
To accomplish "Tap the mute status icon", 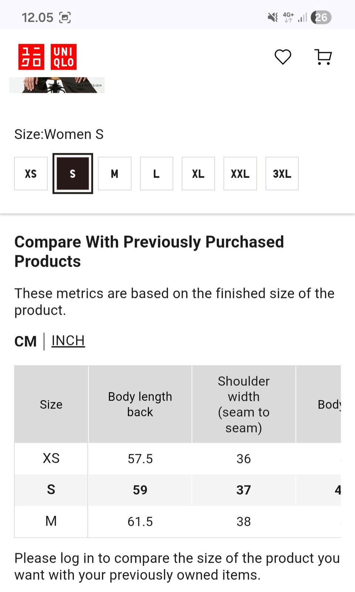I will pos(273,17).
